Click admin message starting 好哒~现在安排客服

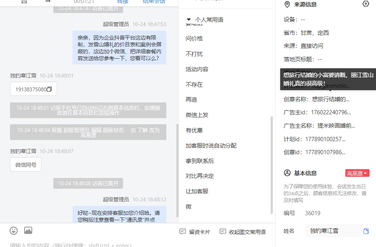120,215
